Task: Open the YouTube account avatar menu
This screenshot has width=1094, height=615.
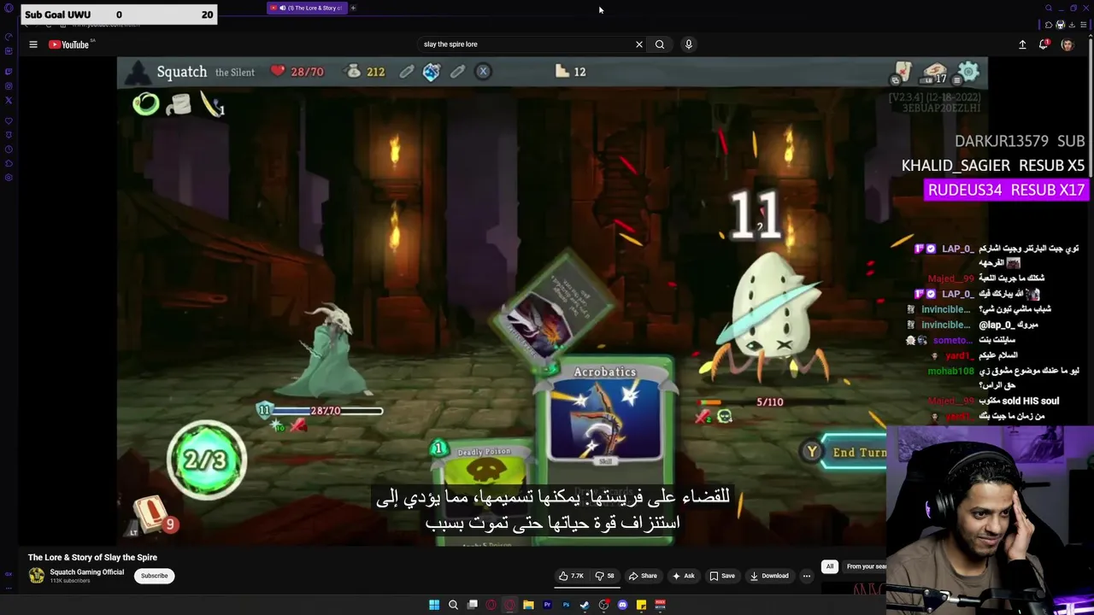Action: pos(1067,44)
